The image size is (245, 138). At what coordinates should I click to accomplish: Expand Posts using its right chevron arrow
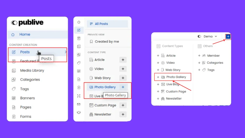[x=66, y=52]
